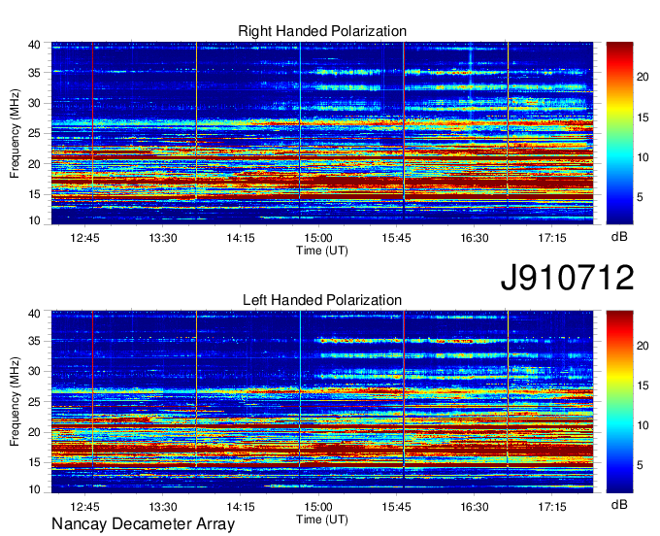Click the 15:45 tick on upper plot
The image size is (660, 536).
[x=397, y=238]
